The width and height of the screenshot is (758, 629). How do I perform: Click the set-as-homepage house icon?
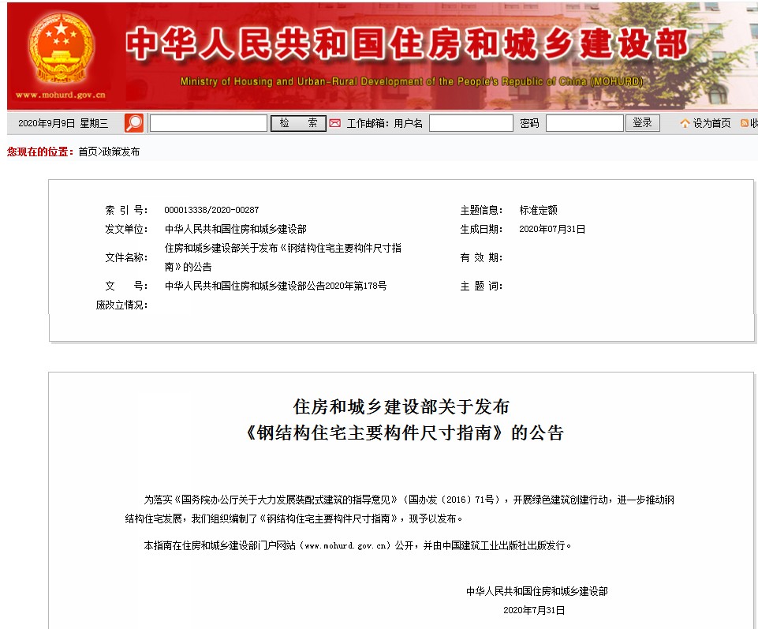point(685,124)
